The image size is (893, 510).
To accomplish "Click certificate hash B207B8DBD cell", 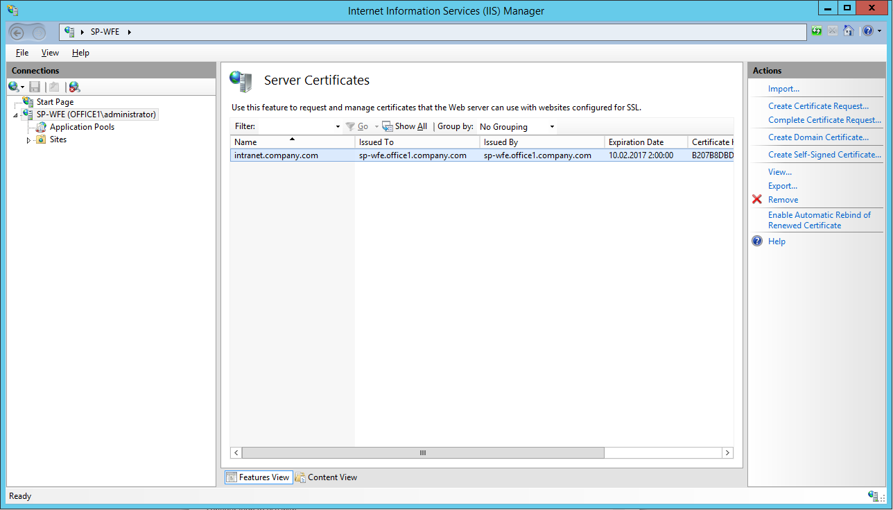I will (x=712, y=155).
